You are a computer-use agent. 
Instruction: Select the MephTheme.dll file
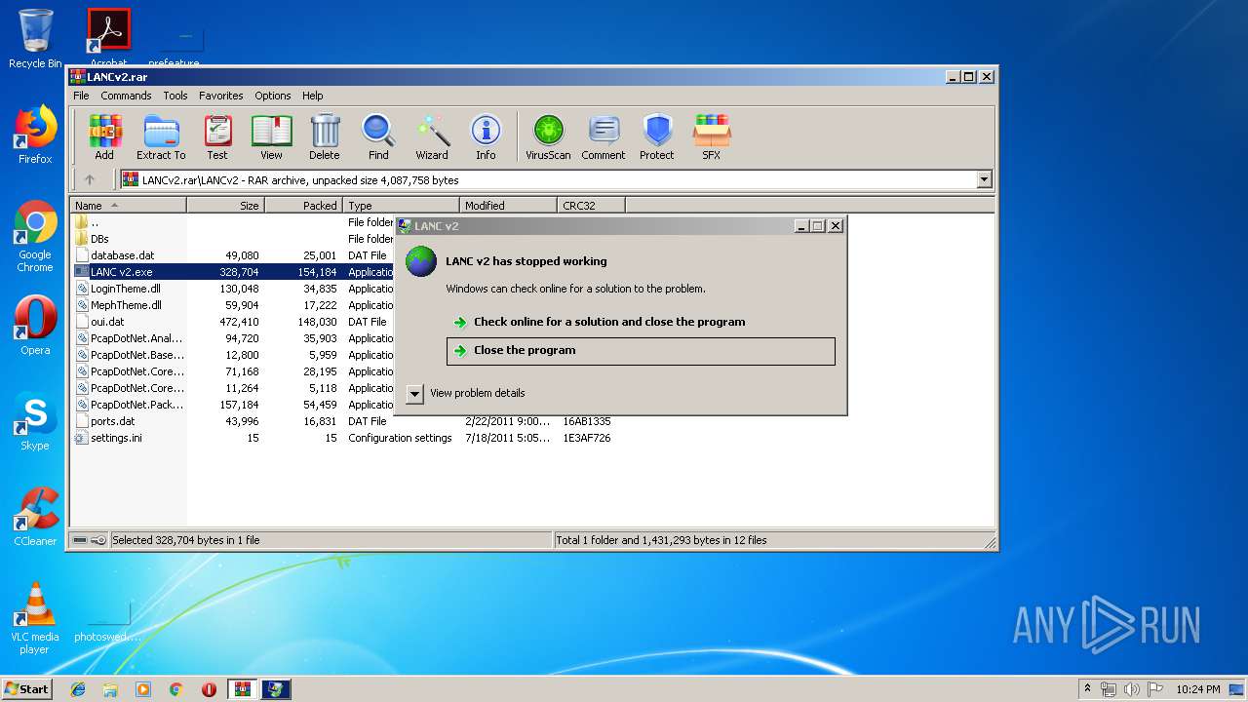[x=126, y=305]
